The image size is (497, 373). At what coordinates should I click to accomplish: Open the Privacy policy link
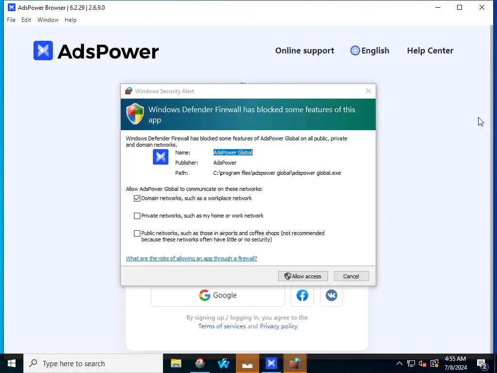(279, 326)
